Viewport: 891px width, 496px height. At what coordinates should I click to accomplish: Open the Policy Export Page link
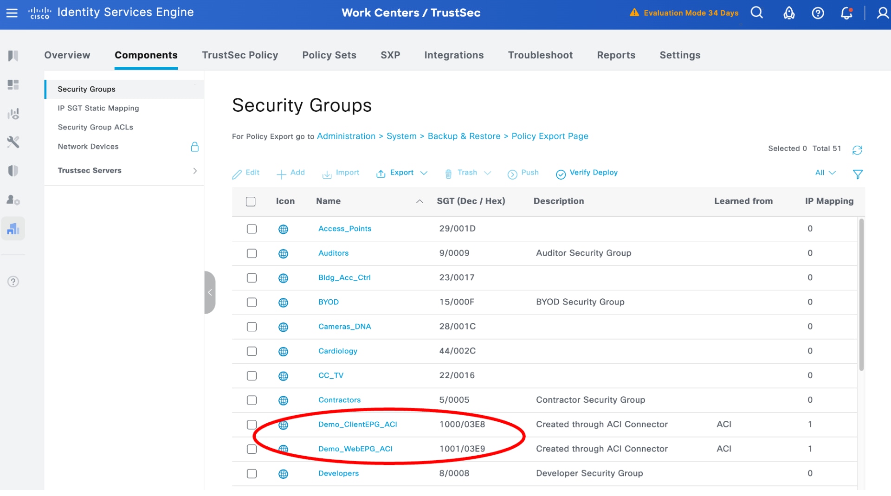[549, 136]
